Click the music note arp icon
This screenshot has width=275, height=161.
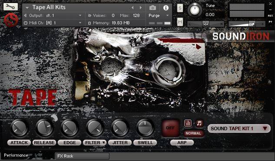[199, 123]
